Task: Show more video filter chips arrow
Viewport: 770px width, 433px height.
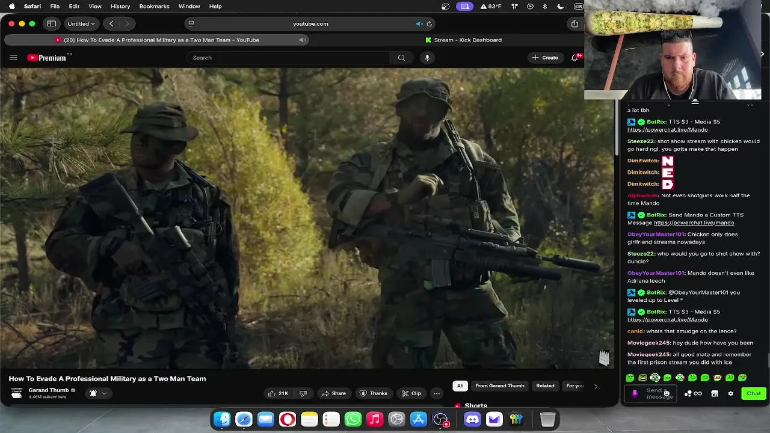Action: [x=596, y=386]
